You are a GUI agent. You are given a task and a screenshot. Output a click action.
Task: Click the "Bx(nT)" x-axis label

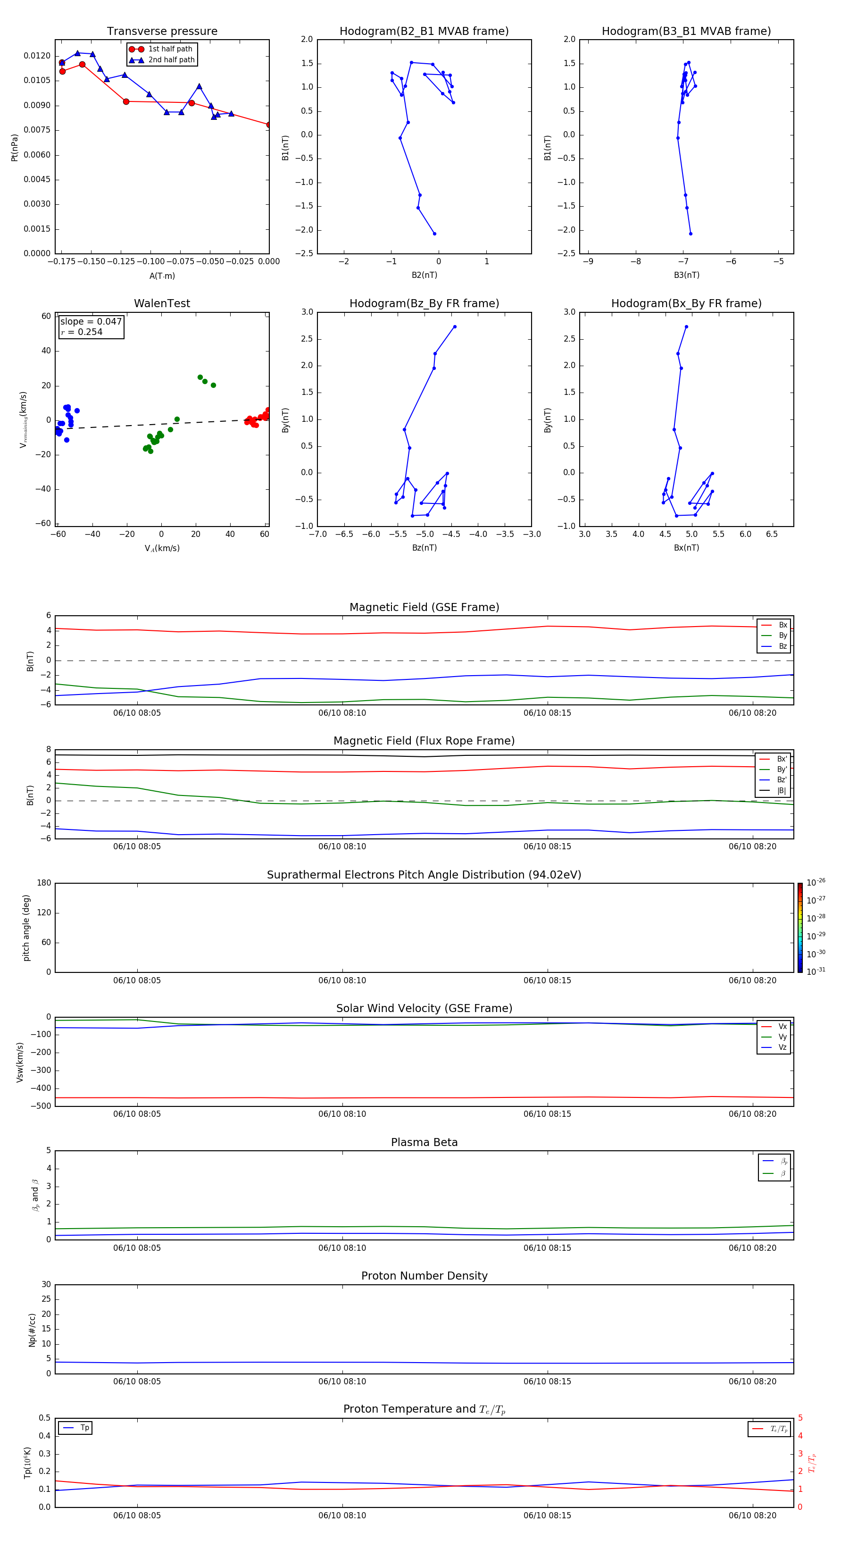point(686,548)
